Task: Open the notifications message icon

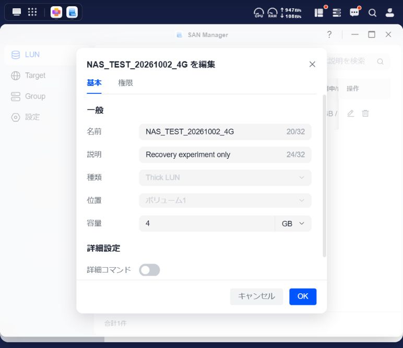Action: (x=354, y=13)
